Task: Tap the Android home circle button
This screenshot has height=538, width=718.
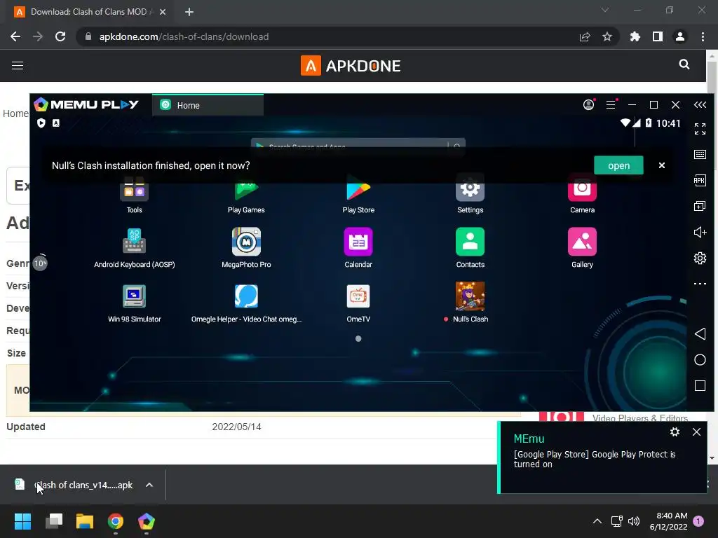Action: (x=700, y=360)
